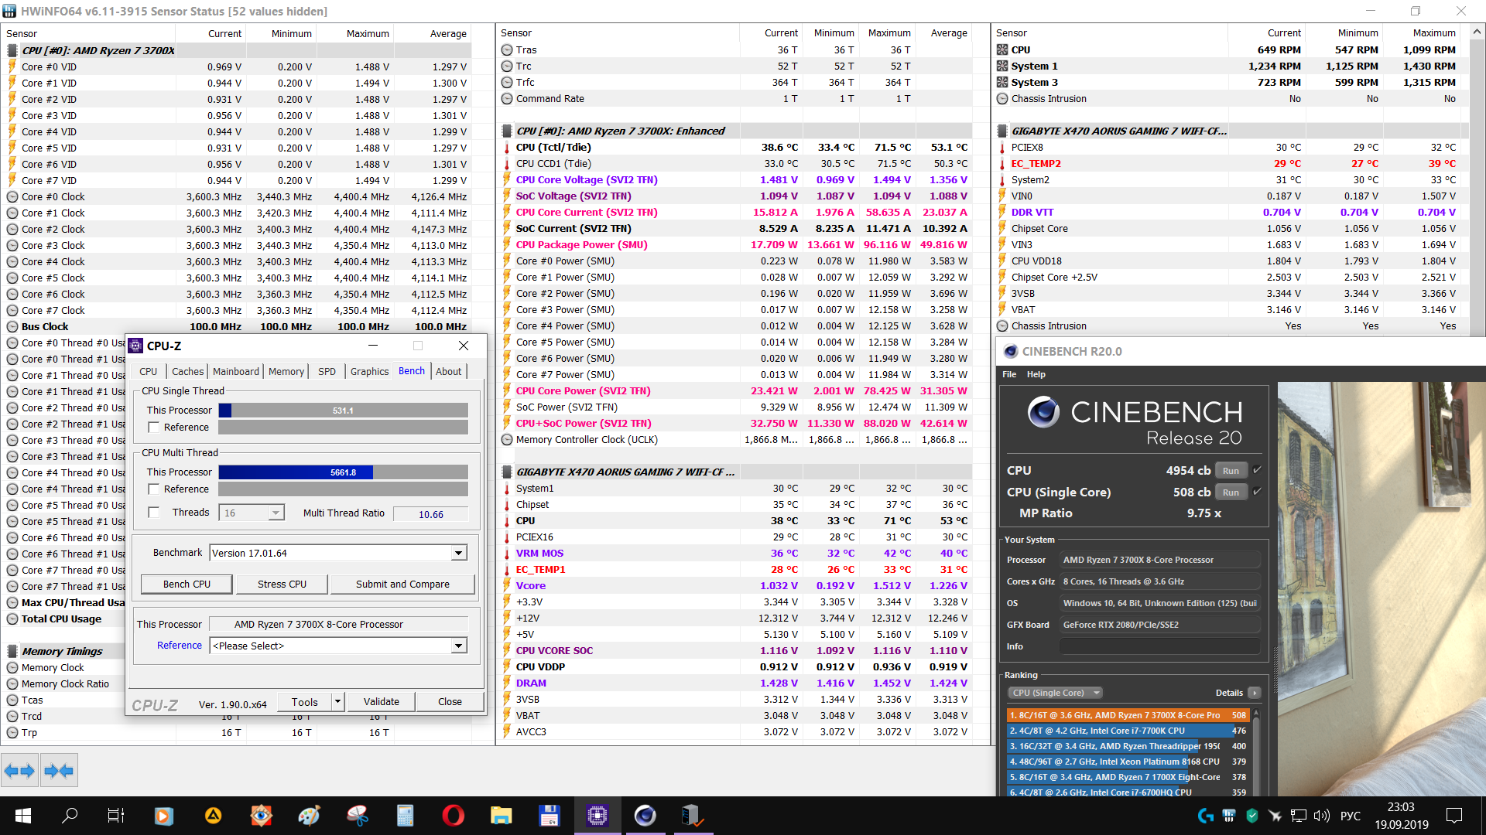Click the expand columns arrows button

[19, 770]
